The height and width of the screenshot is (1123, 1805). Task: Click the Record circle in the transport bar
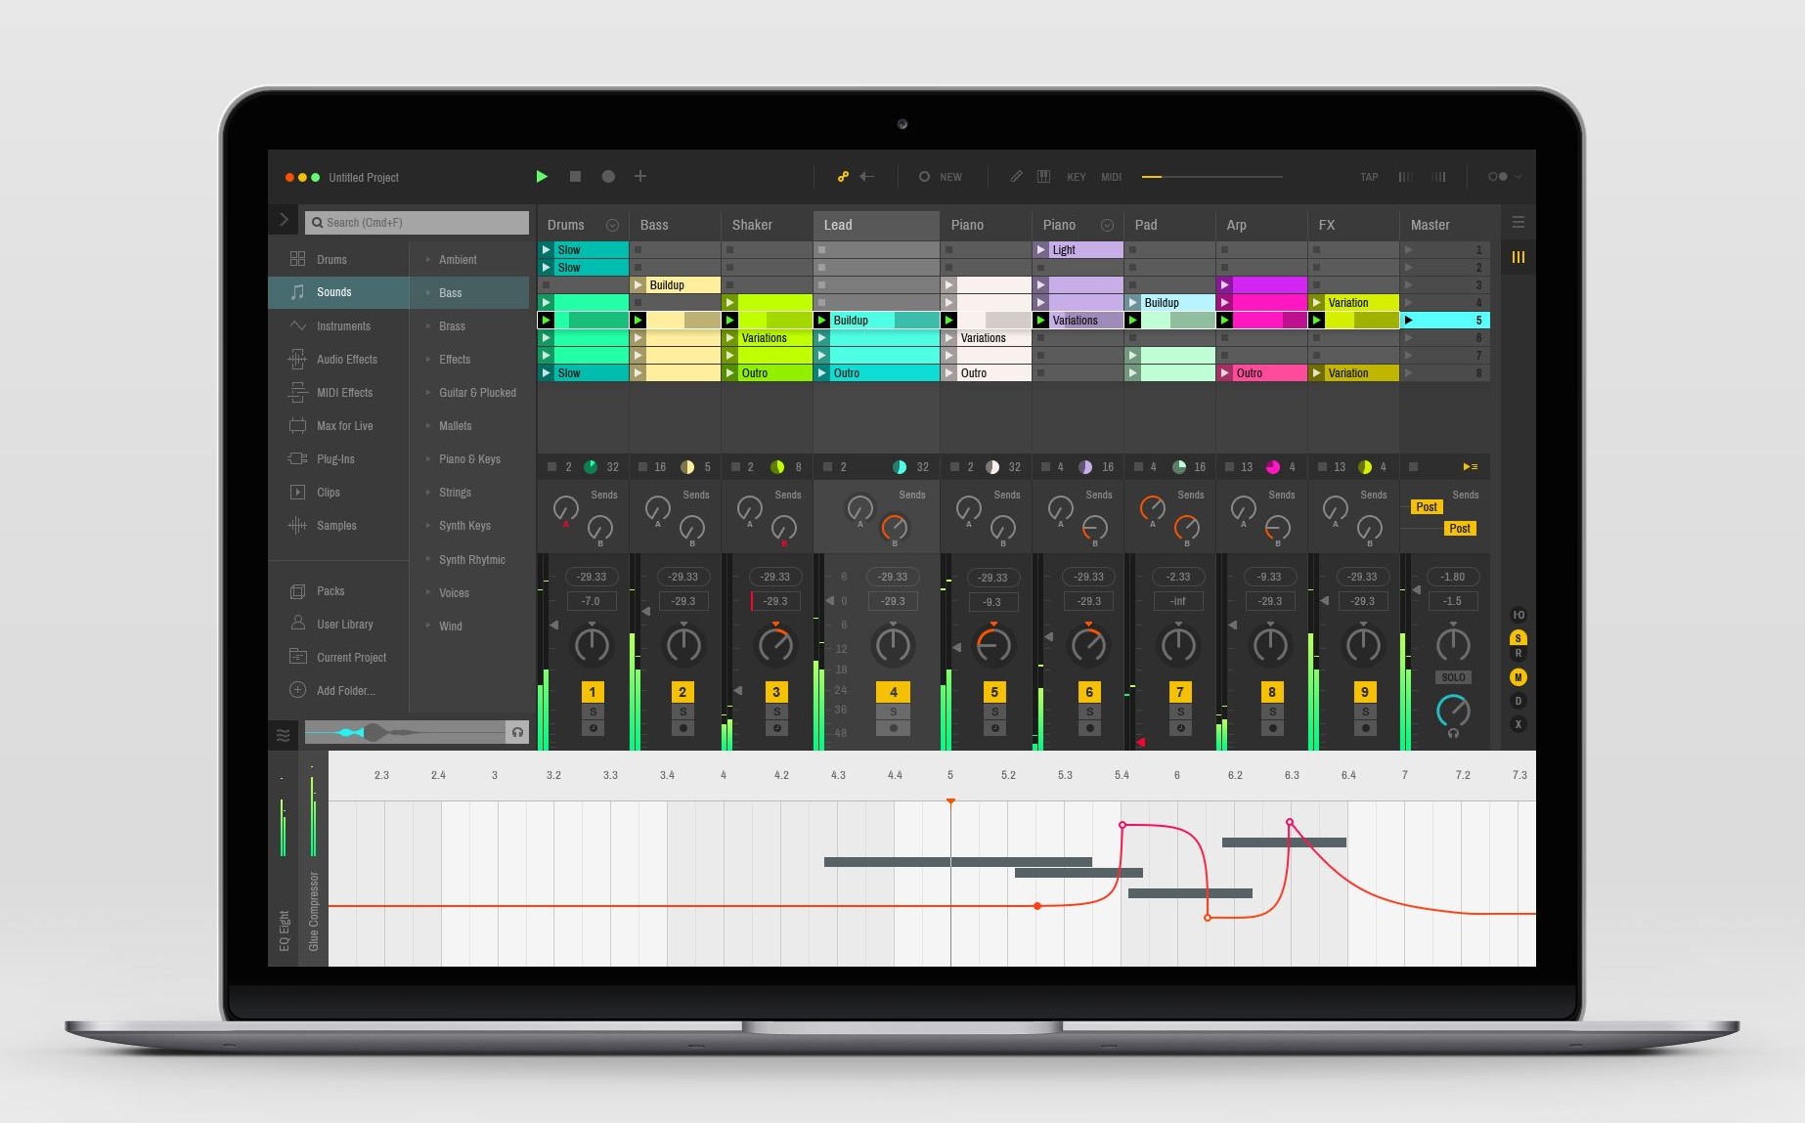[608, 177]
